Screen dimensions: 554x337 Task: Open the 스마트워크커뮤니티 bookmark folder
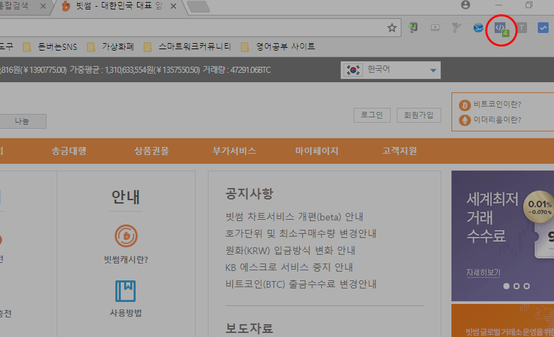188,47
